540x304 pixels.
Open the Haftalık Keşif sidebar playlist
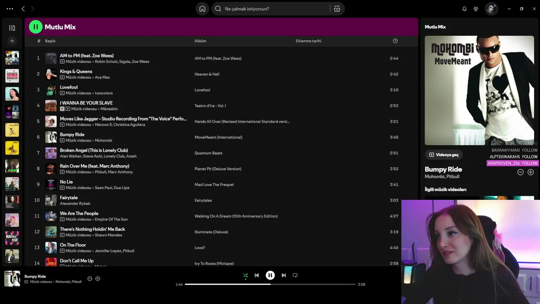[x=12, y=238]
